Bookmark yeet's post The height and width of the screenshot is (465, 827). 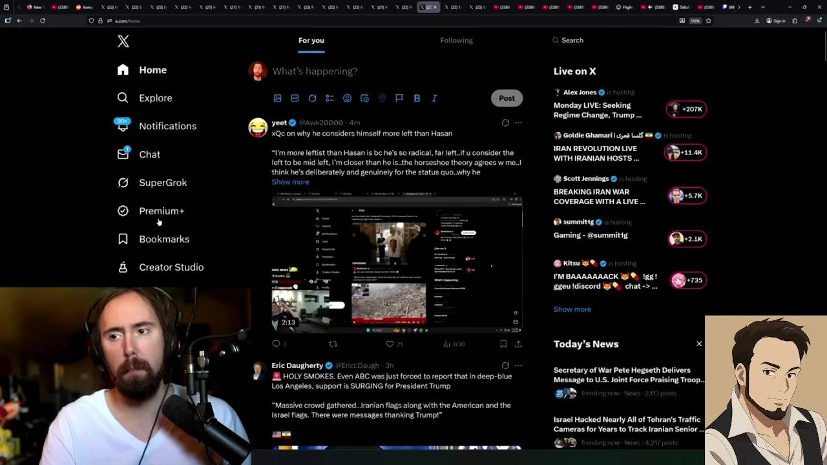pyautogui.click(x=503, y=344)
